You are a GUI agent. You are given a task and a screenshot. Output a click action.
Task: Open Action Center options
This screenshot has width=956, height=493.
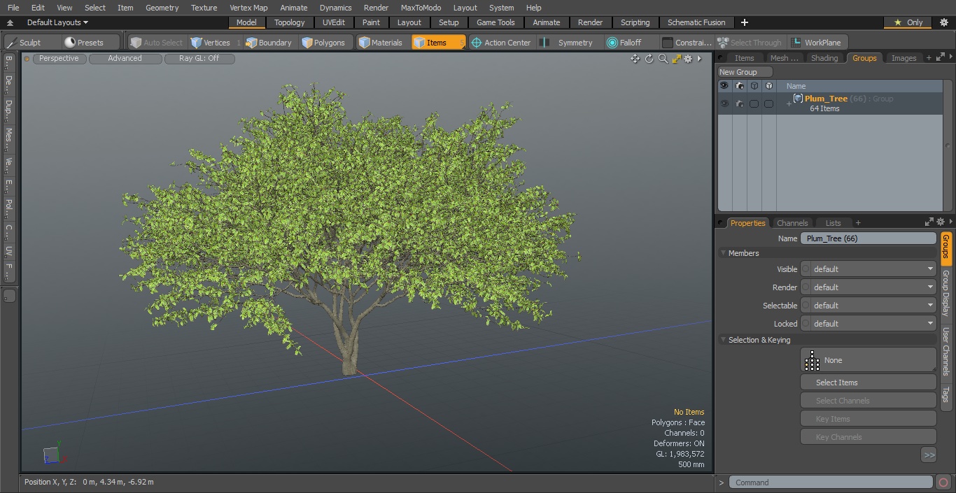pyautogui.click(x=501, y=43)
